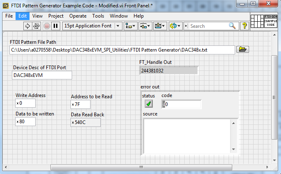
Task: Maximize the Front Panel window
Action: (x=253, y=3)
